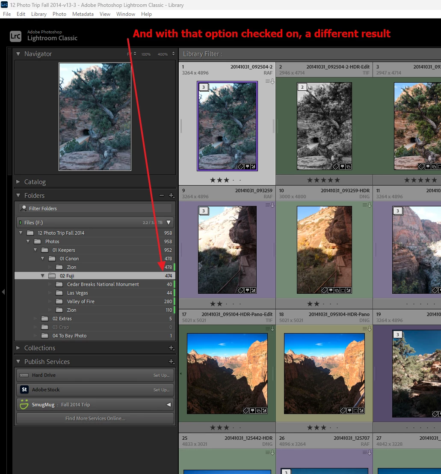The height and width of the screenshot is (474, 441).
Task: Collapse the Publish Services panel
Action: pos(18,361)
